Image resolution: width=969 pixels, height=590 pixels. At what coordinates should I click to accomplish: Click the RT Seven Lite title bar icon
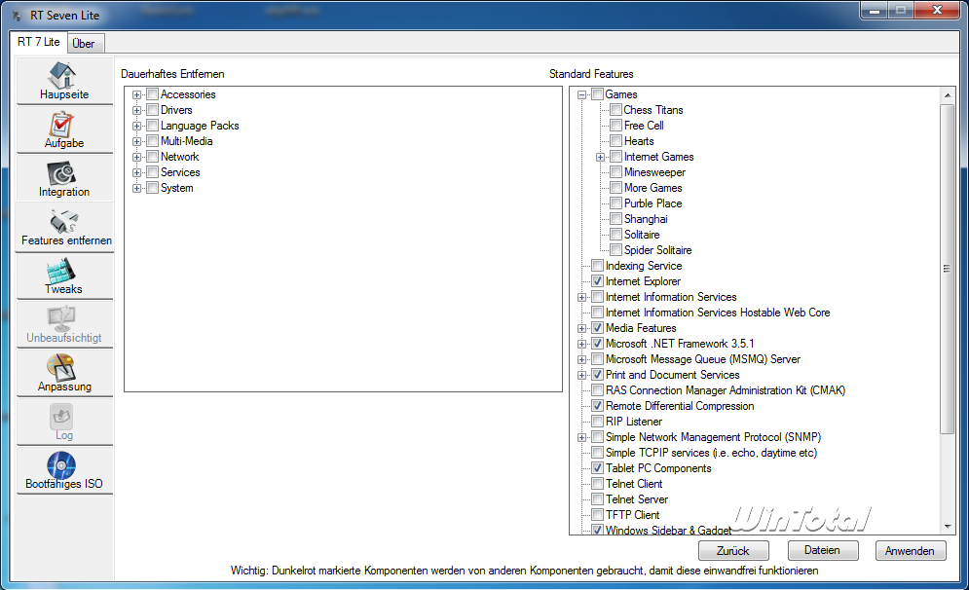[x=17, y=16]
